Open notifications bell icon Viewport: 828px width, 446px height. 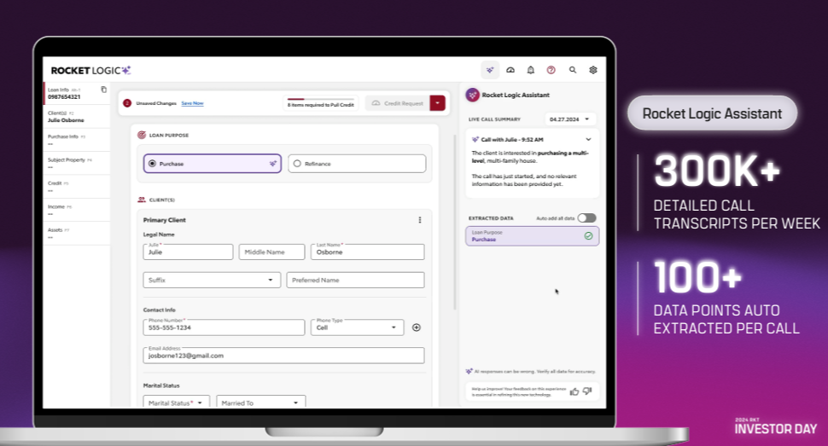click(x=531, y=70)
